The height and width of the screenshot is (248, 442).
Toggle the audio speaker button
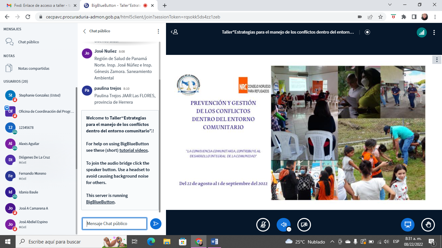pos(283,224)
